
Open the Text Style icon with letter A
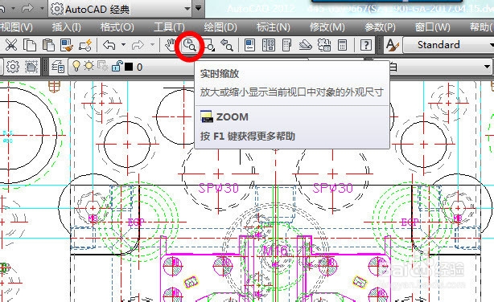click(393, 45)
